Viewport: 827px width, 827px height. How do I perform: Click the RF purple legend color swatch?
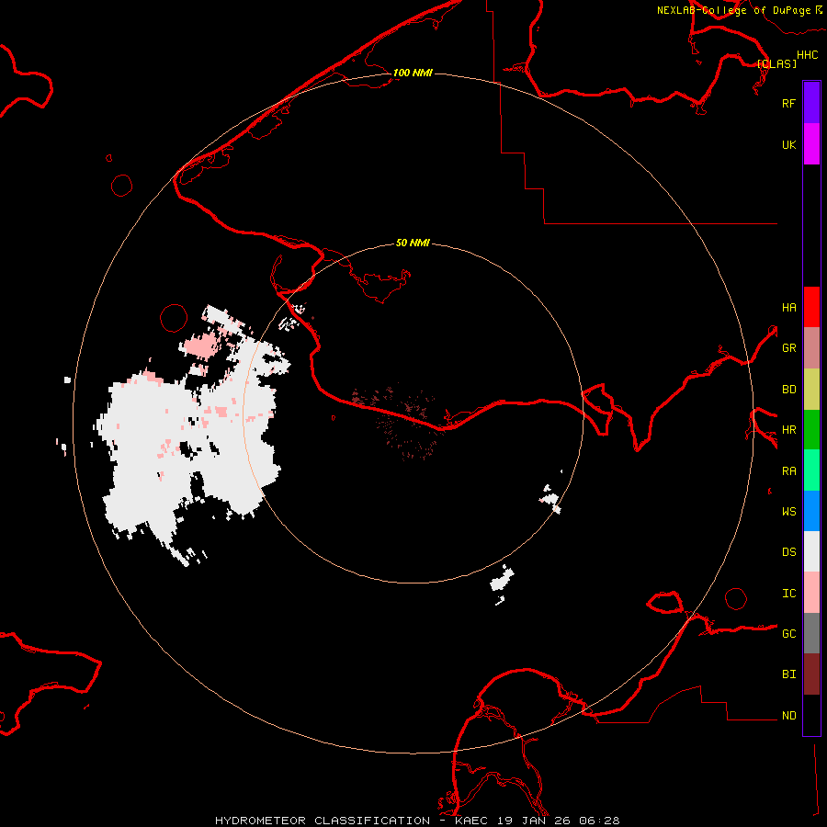[x=811, y=103]
